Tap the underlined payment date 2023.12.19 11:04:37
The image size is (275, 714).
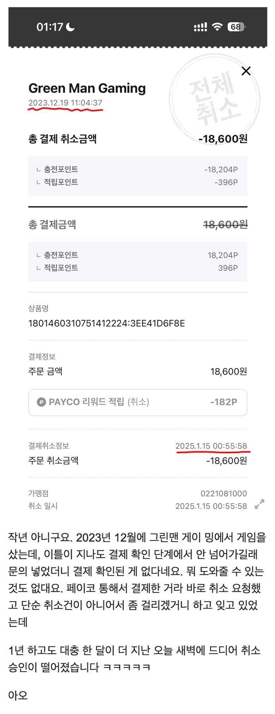(x=65, y=103)
